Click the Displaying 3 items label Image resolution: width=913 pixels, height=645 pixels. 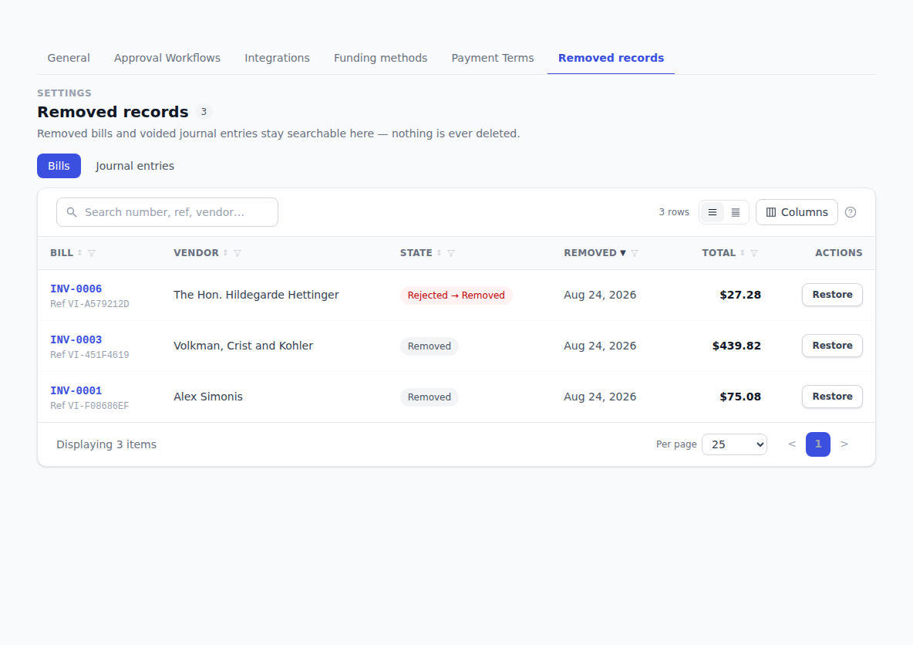[x=106, y=444]
